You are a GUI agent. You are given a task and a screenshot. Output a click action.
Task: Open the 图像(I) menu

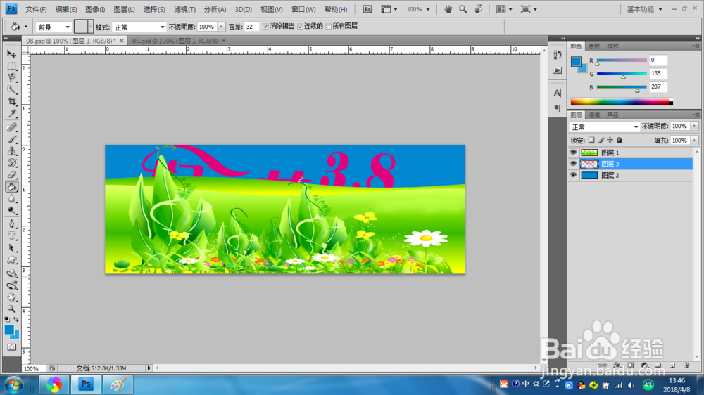pos(95,9)
